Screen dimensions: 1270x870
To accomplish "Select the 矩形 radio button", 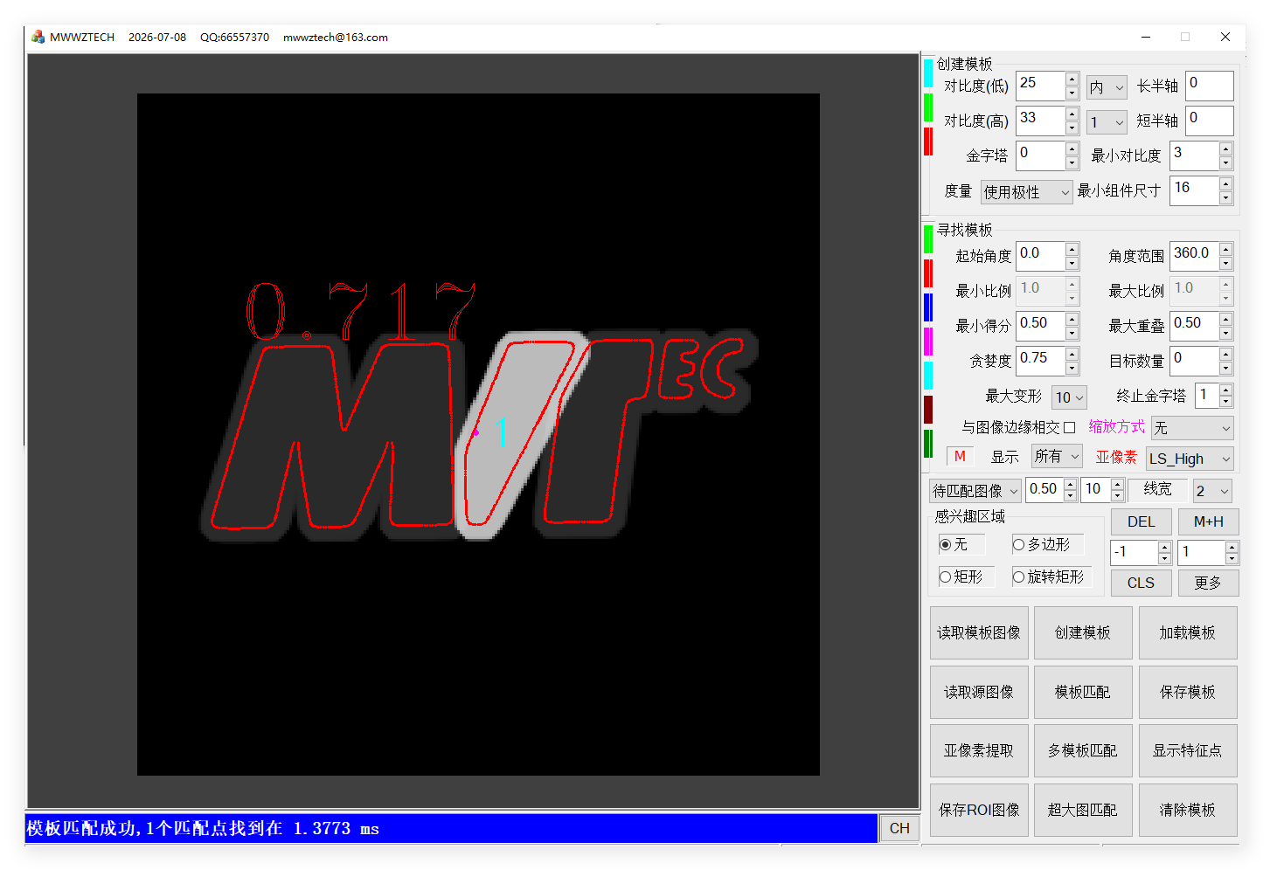I will tap(945, 577).
